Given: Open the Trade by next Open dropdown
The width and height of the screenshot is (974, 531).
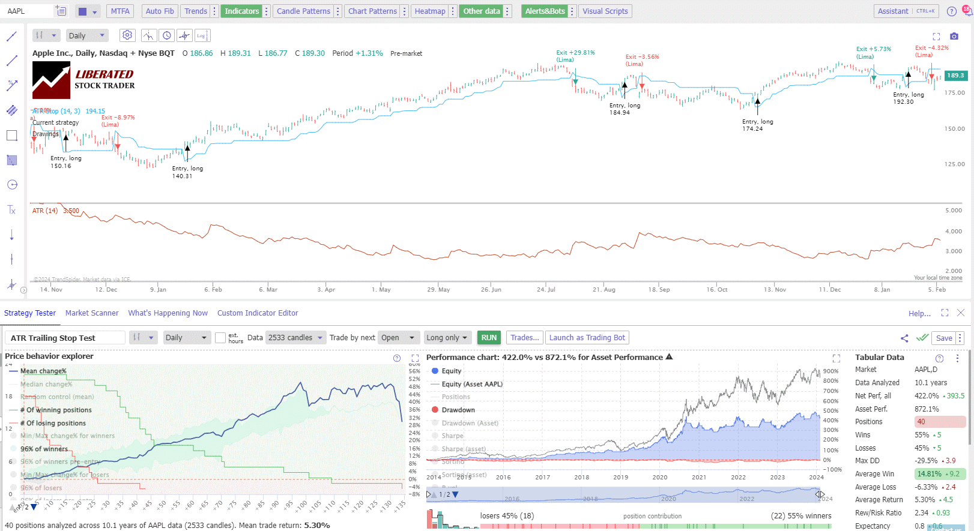Looking at the screenshot, I should click(399, 338).
